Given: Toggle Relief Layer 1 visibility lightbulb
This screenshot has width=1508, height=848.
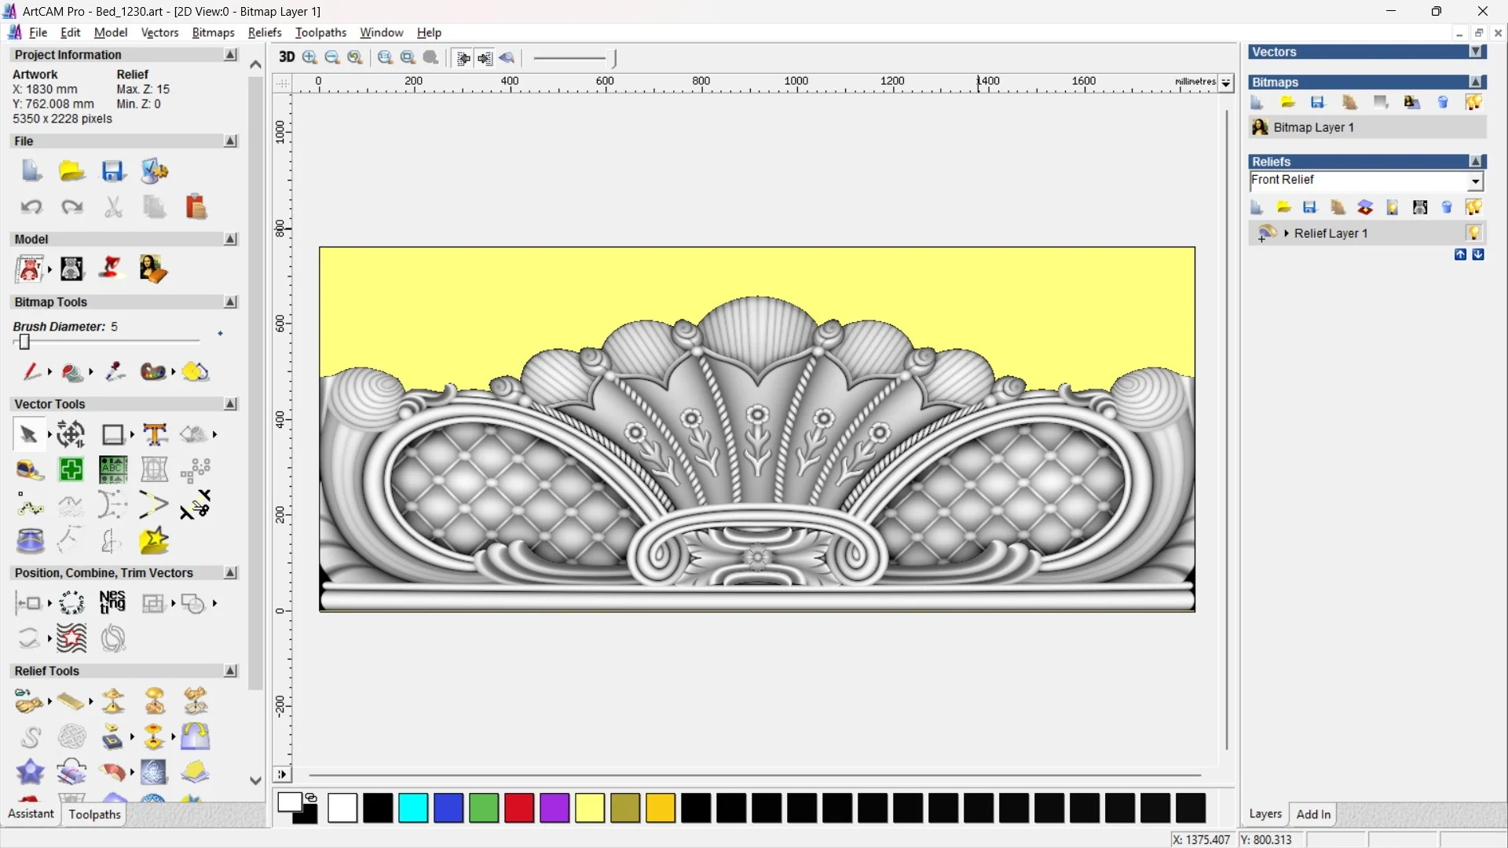Looking at the screenshot, I should tap(1473, 233).
